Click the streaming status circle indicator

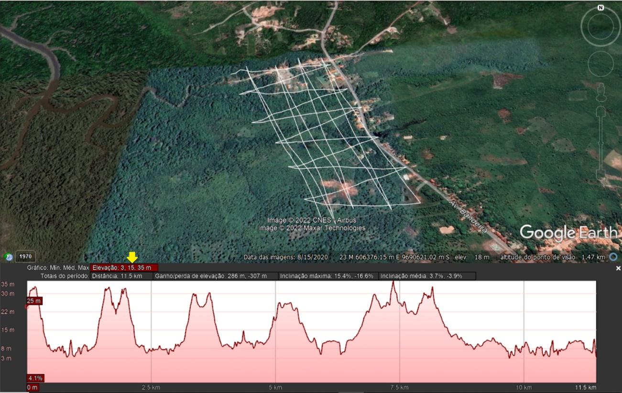coord(613,257)
